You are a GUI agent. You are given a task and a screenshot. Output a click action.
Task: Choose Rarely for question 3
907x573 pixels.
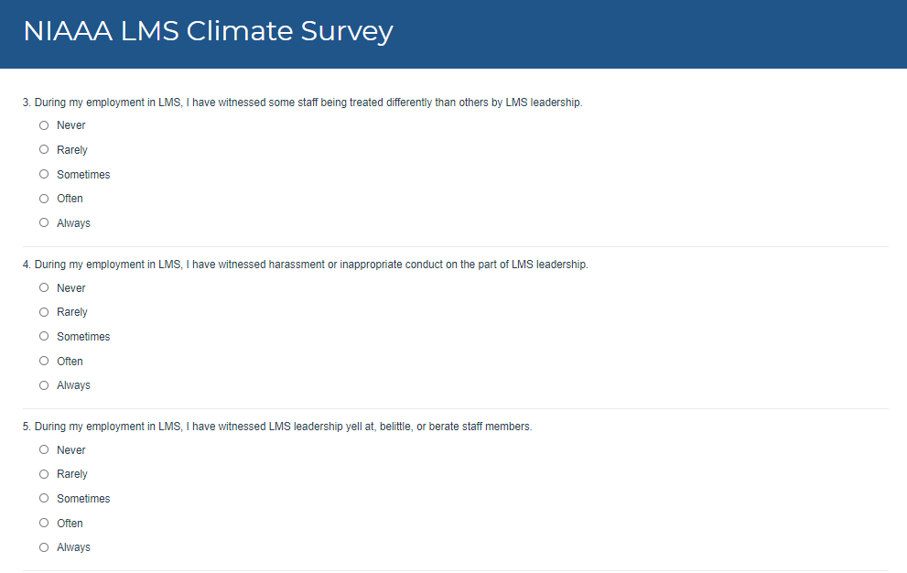[44, 149]
